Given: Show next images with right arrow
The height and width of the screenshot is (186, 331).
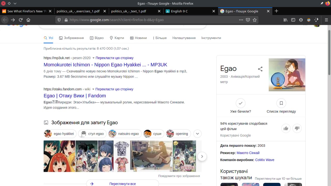Looking at the screenshot, I should click(202, 156).
